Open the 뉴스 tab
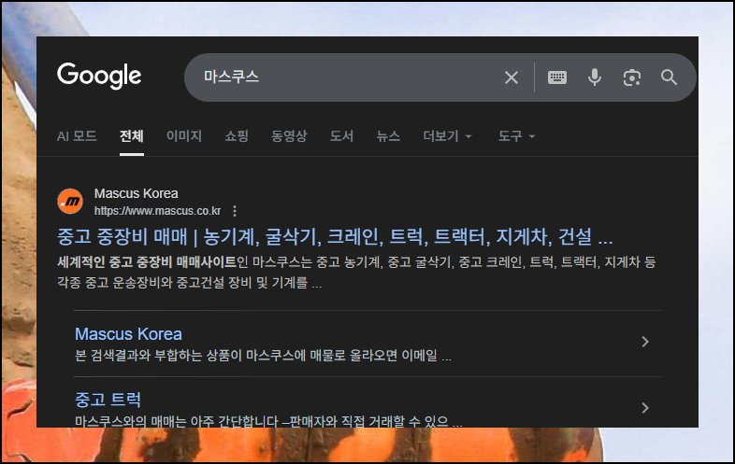The image size is (735, 464). click(x=388, y=136)
